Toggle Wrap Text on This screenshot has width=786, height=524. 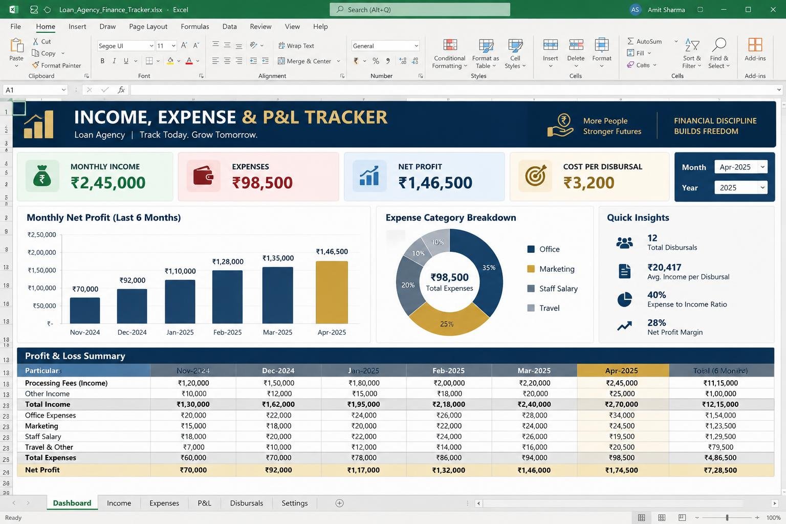[x=296, y=46]
